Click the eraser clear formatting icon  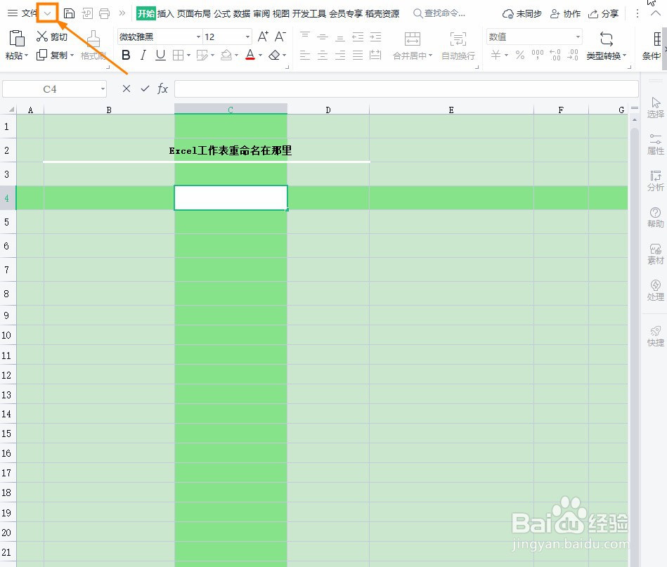pyautogui.click(x=274, y=55)
